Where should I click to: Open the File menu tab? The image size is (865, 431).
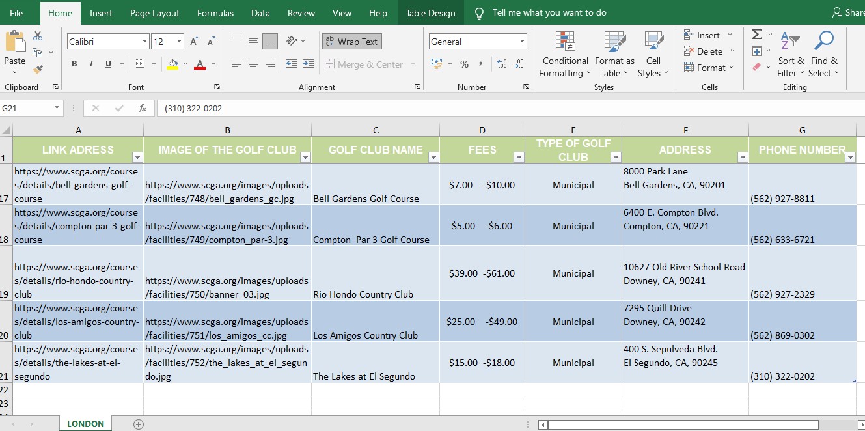click(x=16, y=13)
